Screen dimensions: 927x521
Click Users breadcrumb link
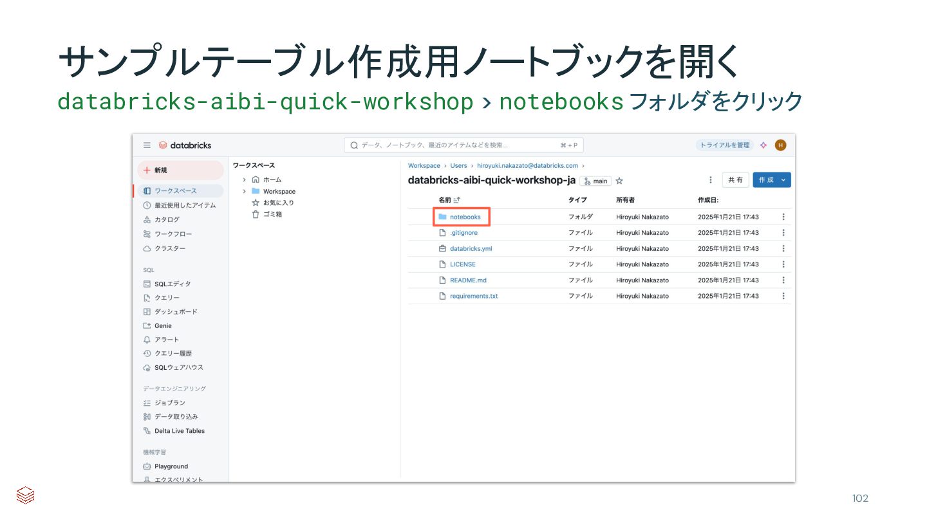coord(459,165)
